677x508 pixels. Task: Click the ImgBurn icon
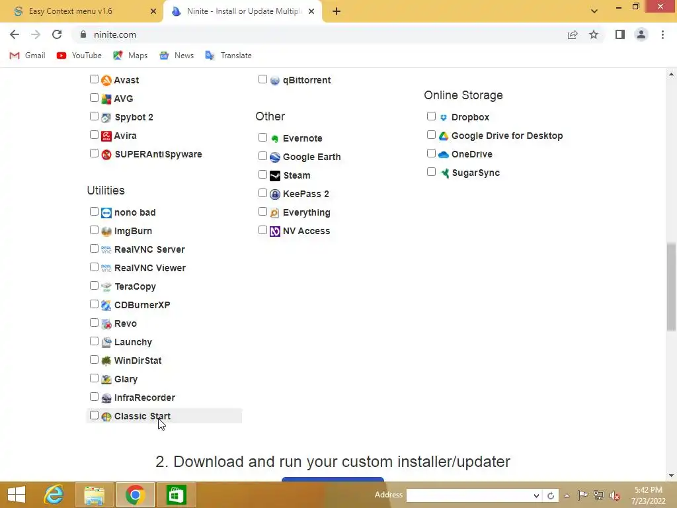click(106, 232)
